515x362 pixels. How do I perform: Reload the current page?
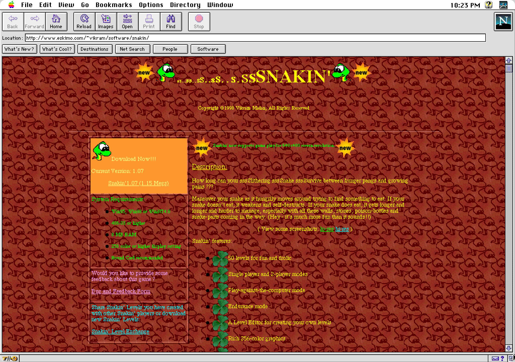tap(84, 22)
